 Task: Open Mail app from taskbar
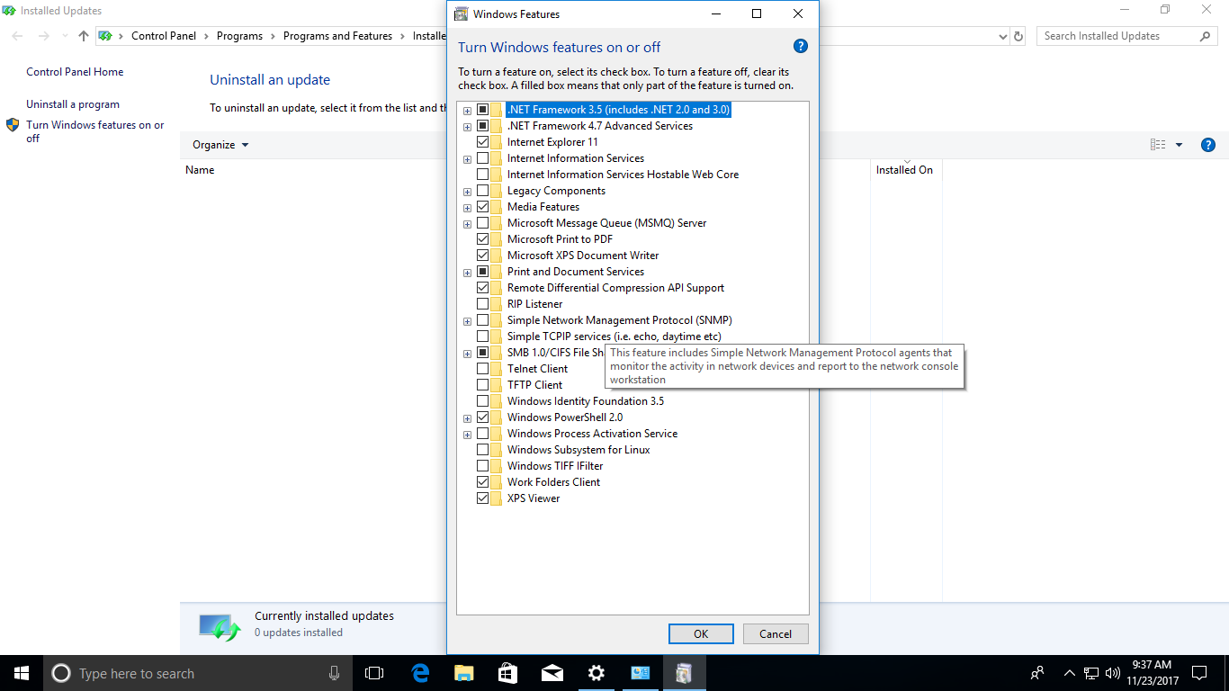pyautogui.click(x=552, y=673)
